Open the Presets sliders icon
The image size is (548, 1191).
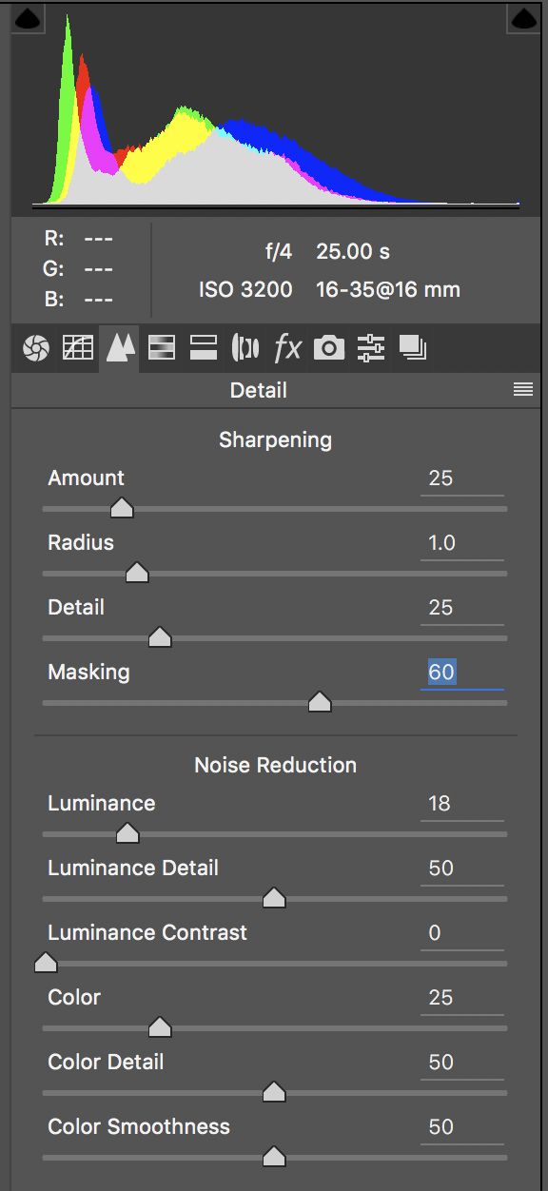tap(370, 349)
